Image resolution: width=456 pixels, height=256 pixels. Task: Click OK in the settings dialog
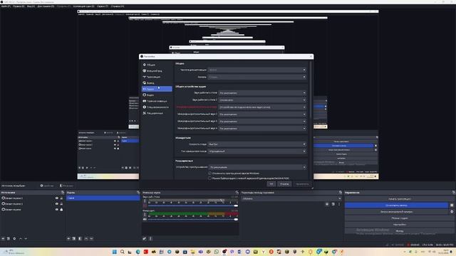[x=271, y=183]
